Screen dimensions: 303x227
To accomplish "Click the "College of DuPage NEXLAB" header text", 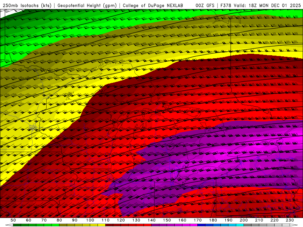I will pyautogui.click(x=153, y=6).
